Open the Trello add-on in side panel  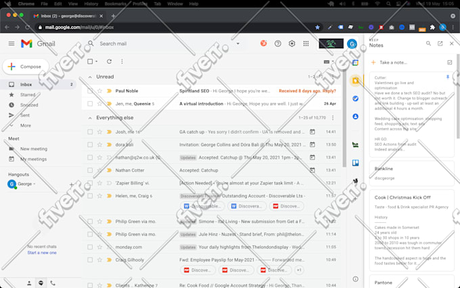[355, 163]
